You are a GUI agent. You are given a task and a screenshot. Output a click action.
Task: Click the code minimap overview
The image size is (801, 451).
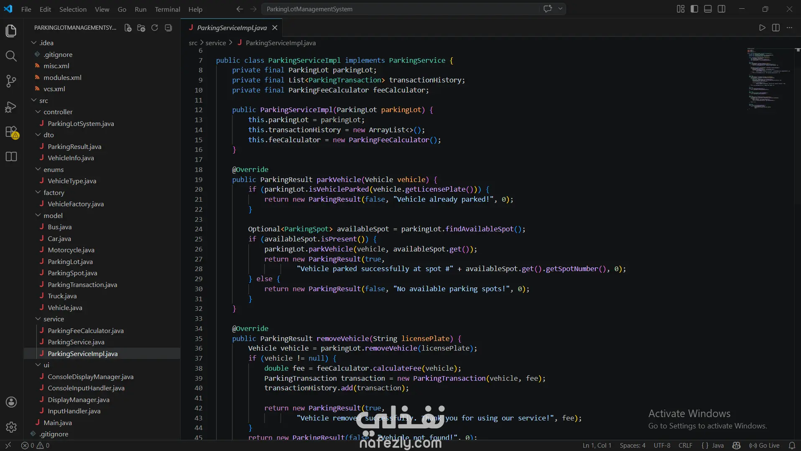(770, 79)
